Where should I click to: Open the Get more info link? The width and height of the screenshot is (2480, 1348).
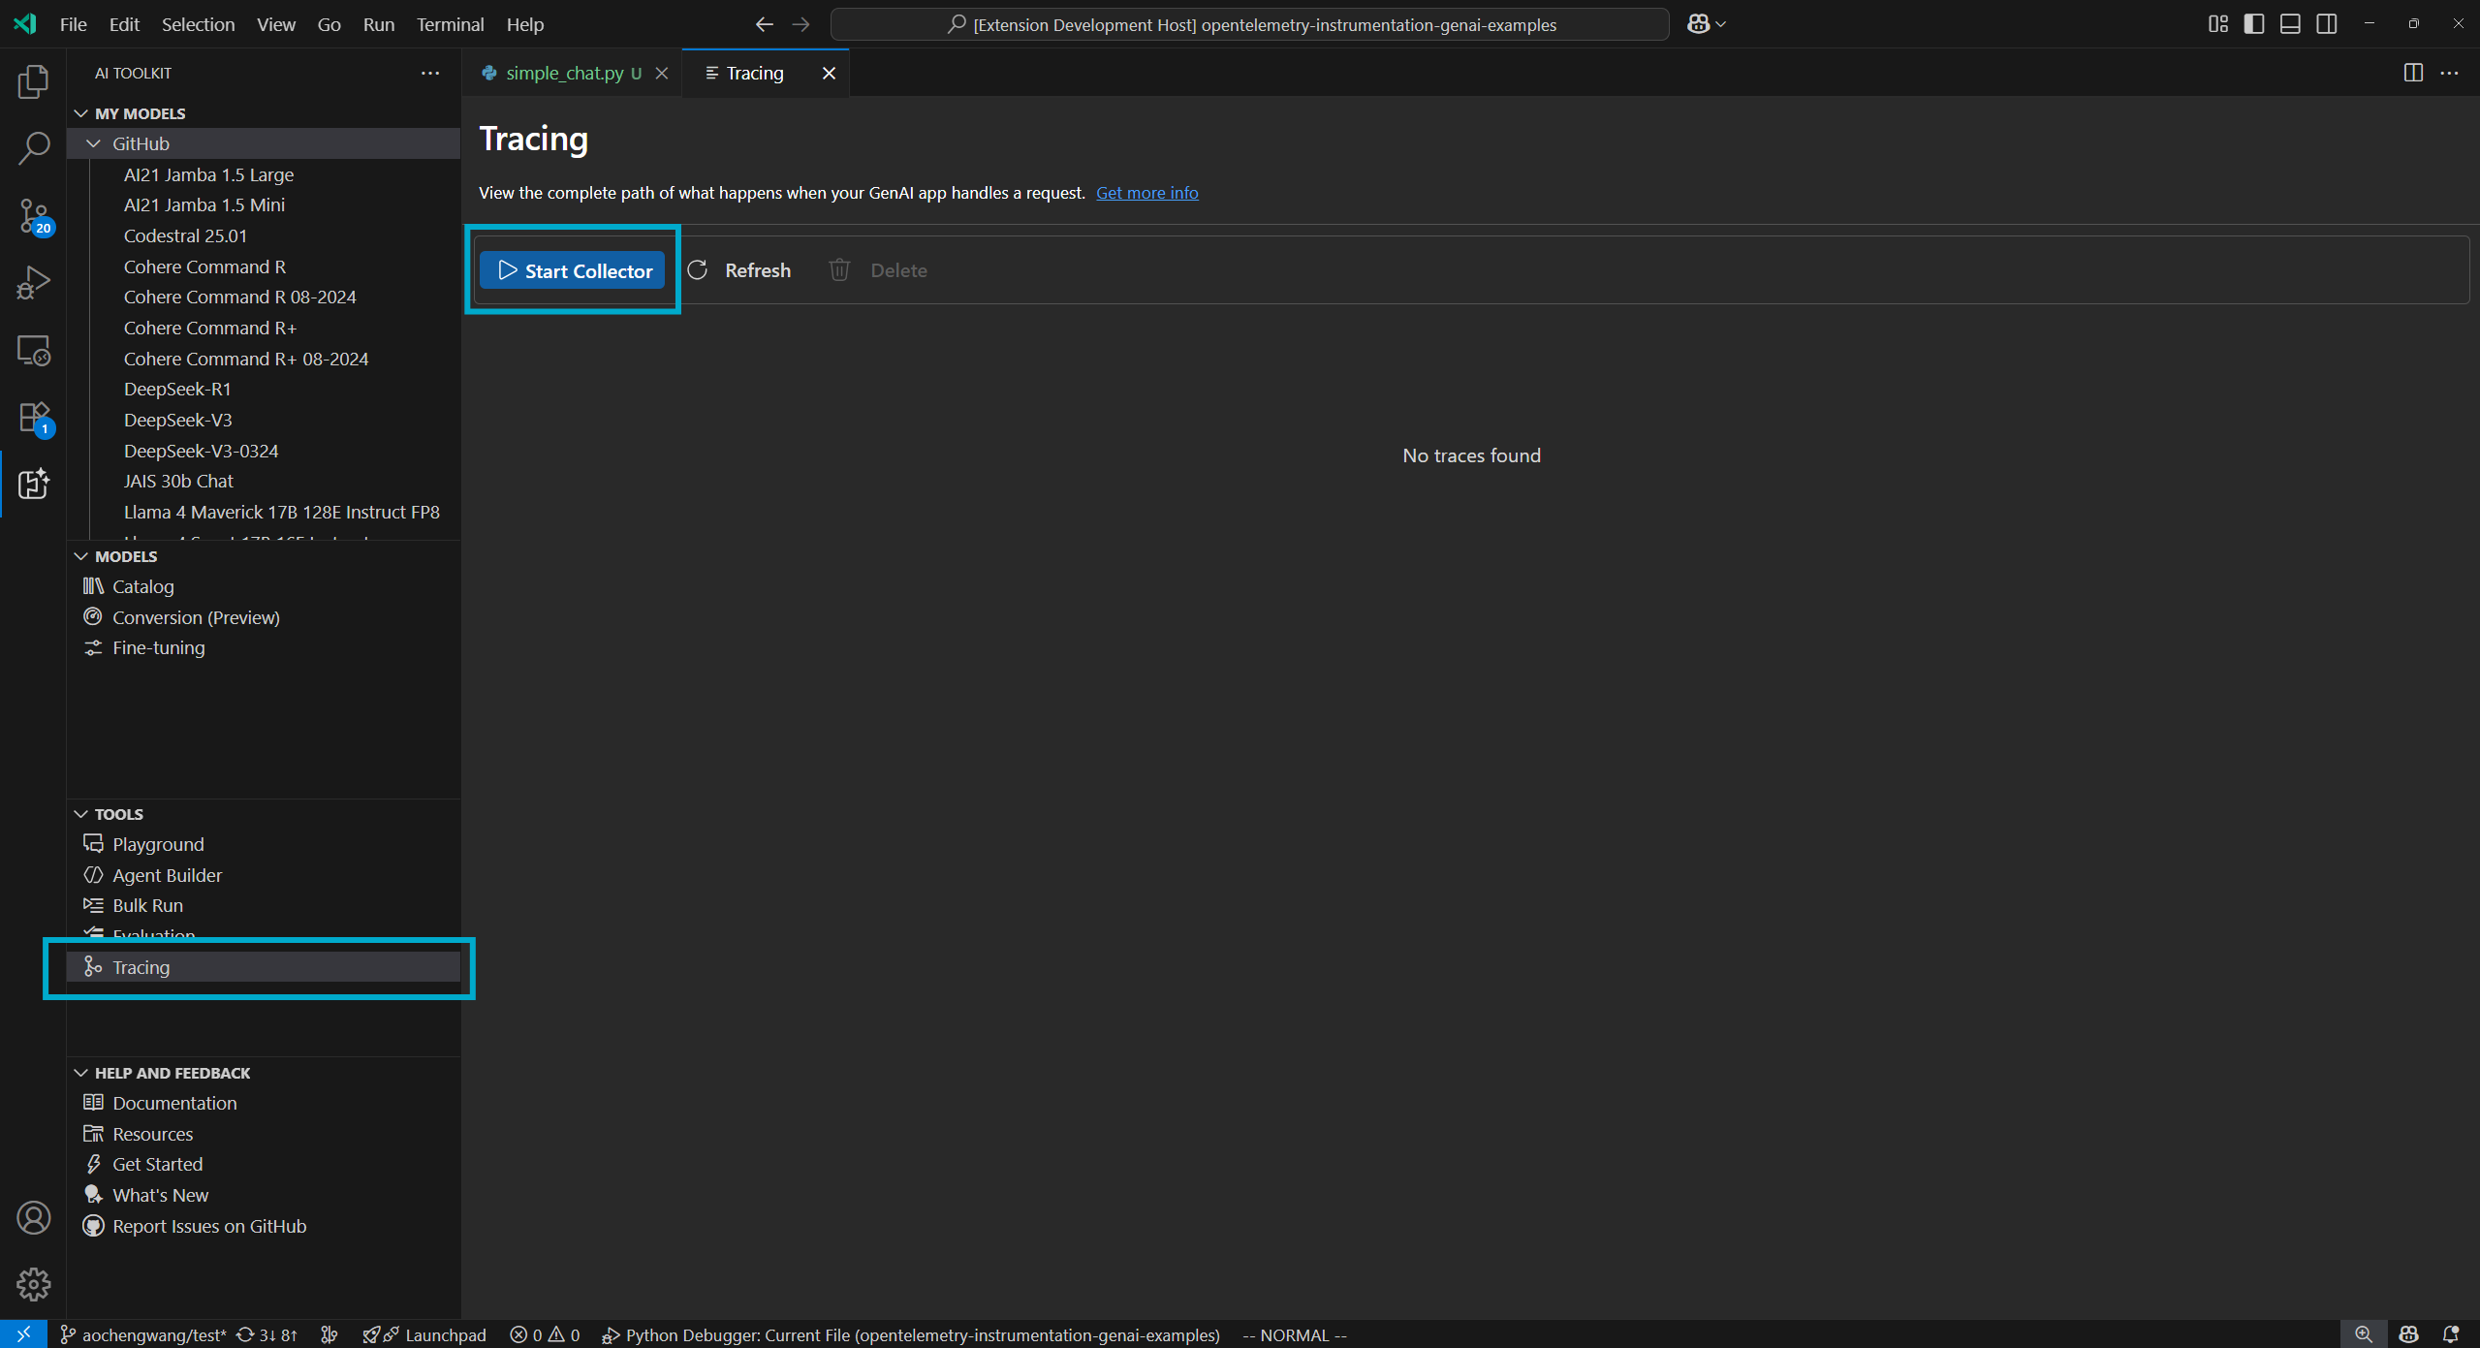click(x=1146, y=192)
